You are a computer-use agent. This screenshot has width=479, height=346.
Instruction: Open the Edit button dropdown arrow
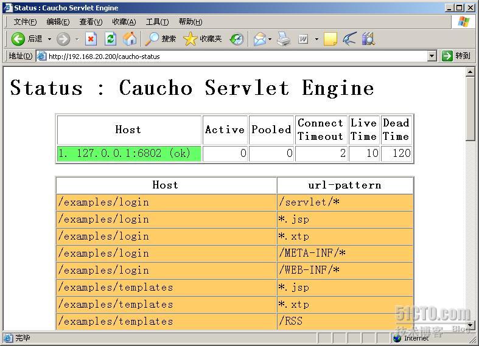[316, 39]
